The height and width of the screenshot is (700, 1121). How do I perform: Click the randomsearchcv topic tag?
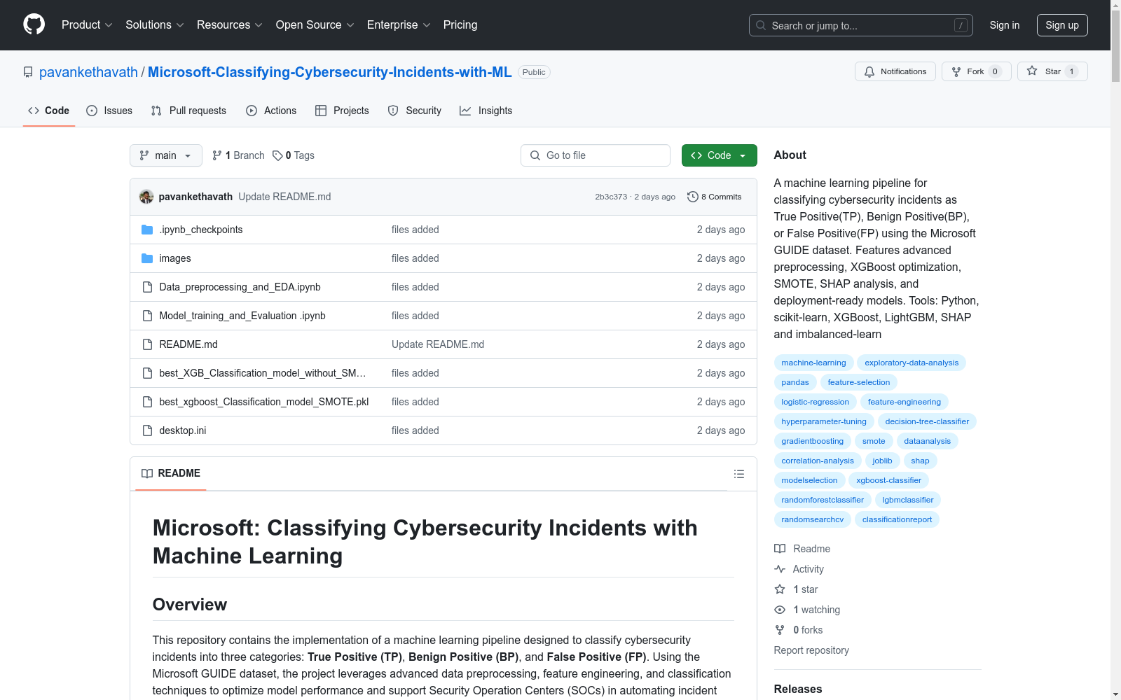(813, 519)
